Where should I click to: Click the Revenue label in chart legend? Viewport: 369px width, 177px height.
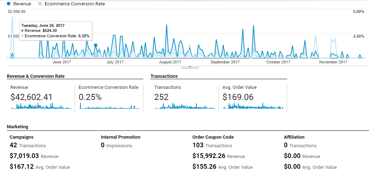pos(22,4)
